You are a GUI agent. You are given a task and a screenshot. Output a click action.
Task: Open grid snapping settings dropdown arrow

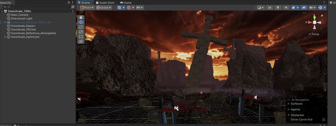click(133, 8)
